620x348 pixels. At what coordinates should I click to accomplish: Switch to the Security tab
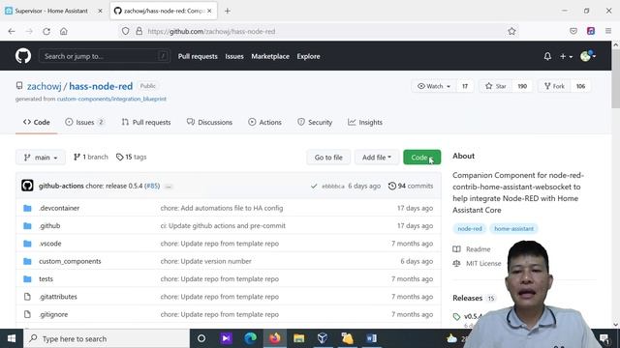(315, 123)
